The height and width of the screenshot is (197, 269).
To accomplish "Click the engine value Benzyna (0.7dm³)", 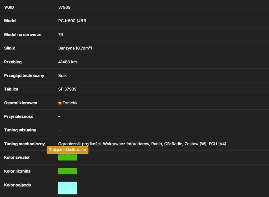I will [x=75, y=48].
